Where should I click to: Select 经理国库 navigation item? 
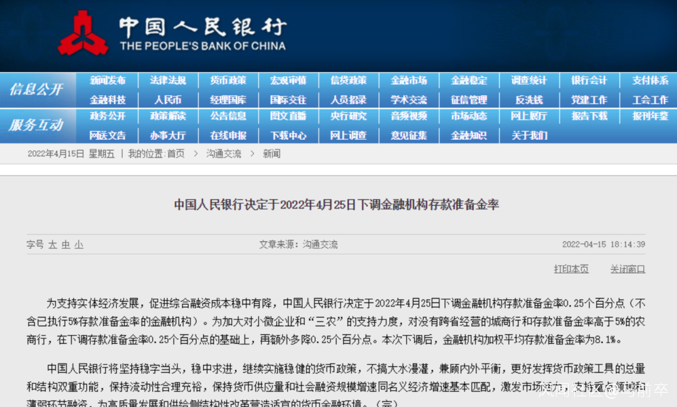click(228, 100)
